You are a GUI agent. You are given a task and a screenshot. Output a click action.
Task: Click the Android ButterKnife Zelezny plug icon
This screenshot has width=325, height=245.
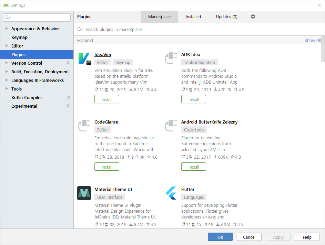171,126
